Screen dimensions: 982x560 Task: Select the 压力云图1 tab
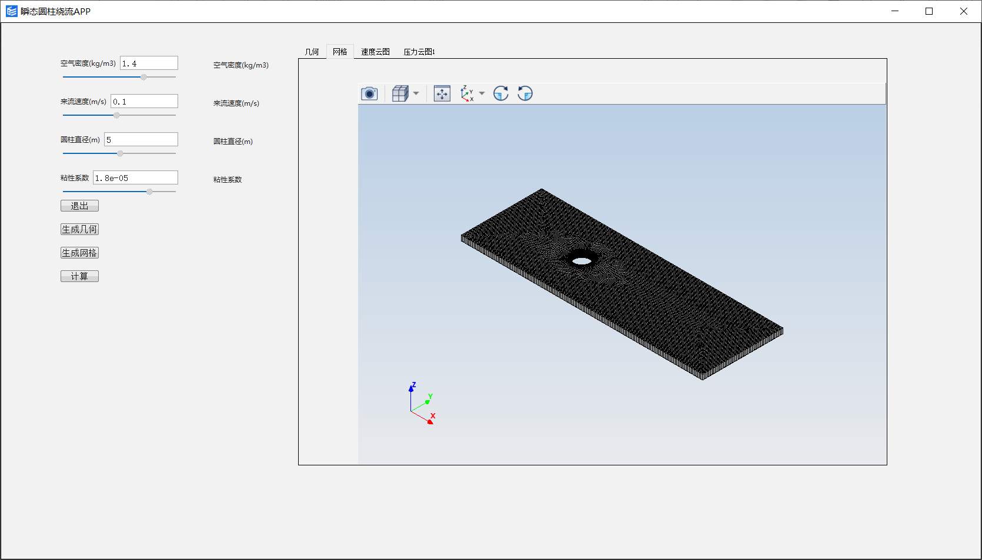click(419, 52)
